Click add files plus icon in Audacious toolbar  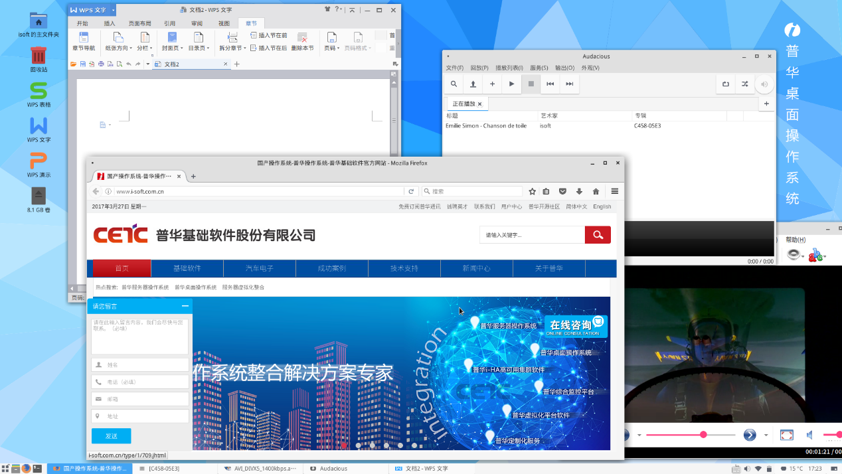[492, 84]
